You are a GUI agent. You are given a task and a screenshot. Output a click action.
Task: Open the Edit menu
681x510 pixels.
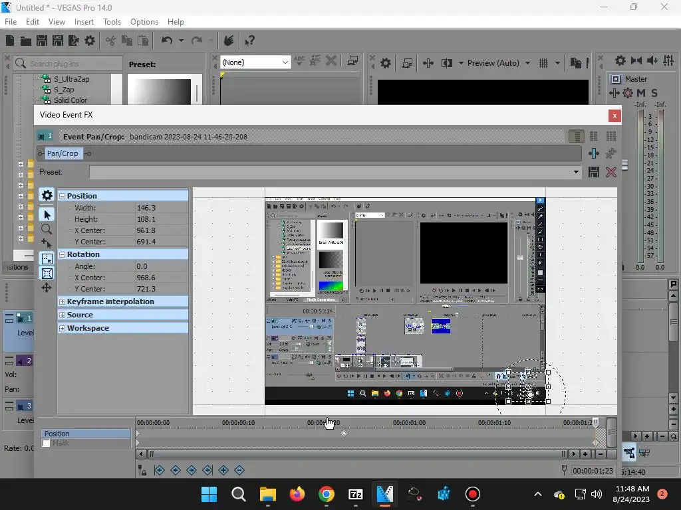[33, 22]
